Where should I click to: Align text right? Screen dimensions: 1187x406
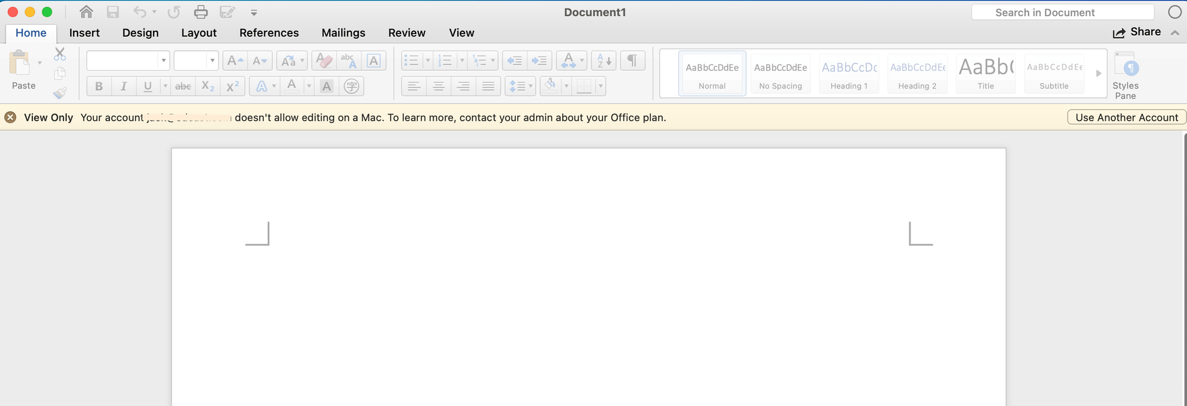pyautogui.click(x=464, y=86)
